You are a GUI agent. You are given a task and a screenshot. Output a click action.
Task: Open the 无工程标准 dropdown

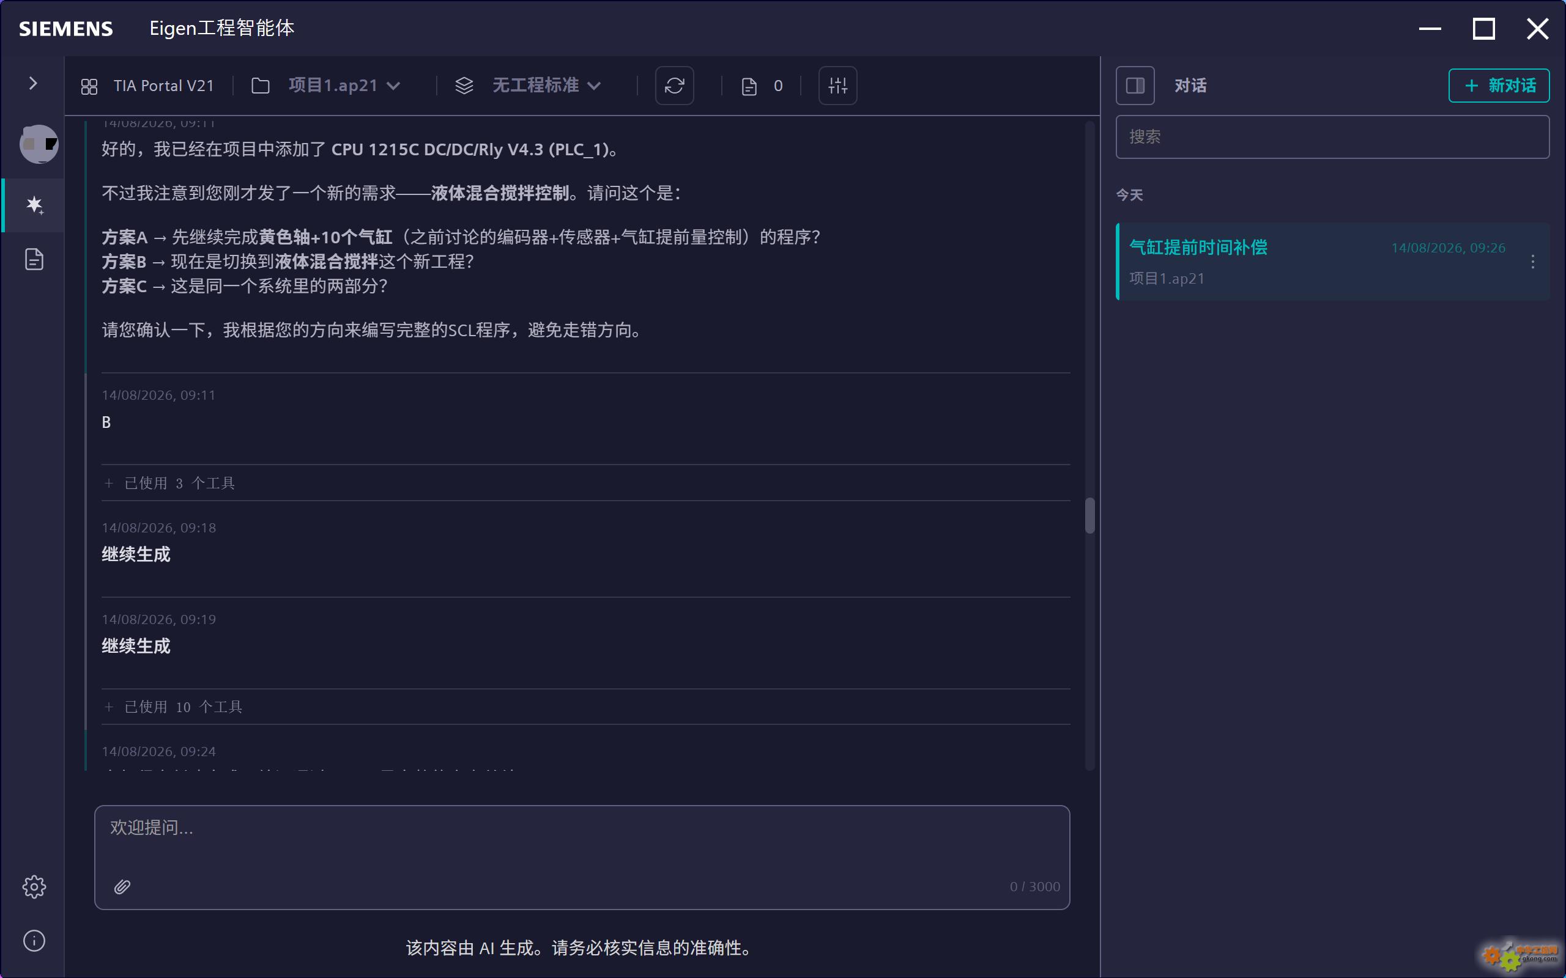point(547,86)
